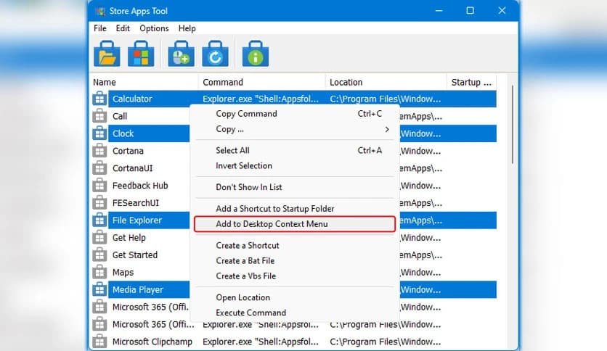Click the add to context menu bag icon

click(x=181, y=54)
